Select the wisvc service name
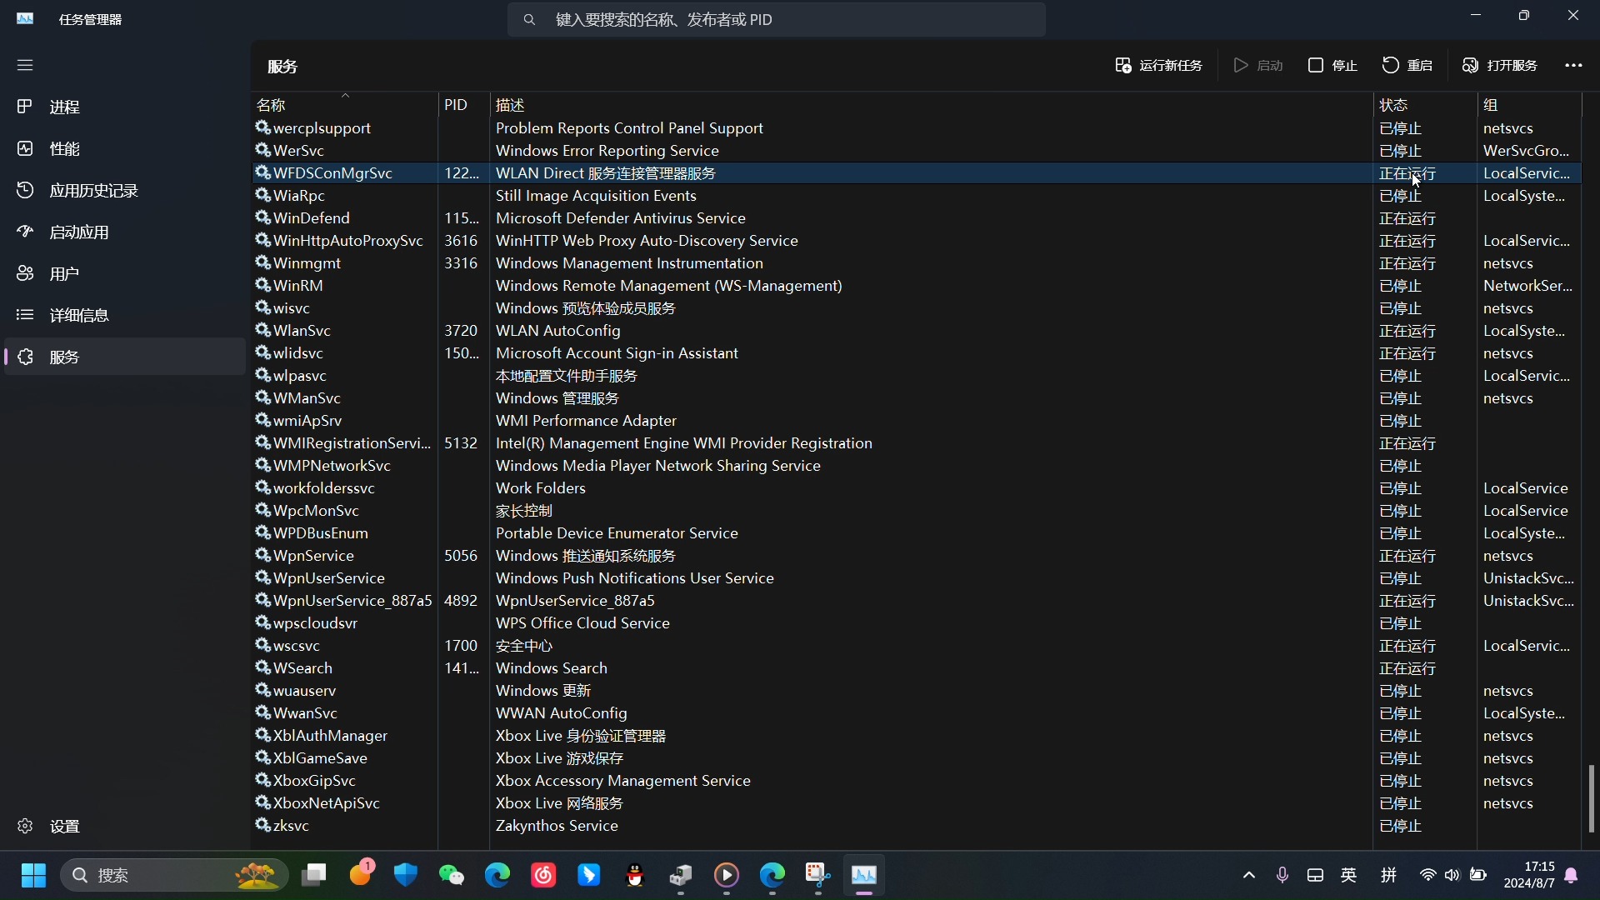Screen dimensions: 1600x900 click(x=292, y=308)
